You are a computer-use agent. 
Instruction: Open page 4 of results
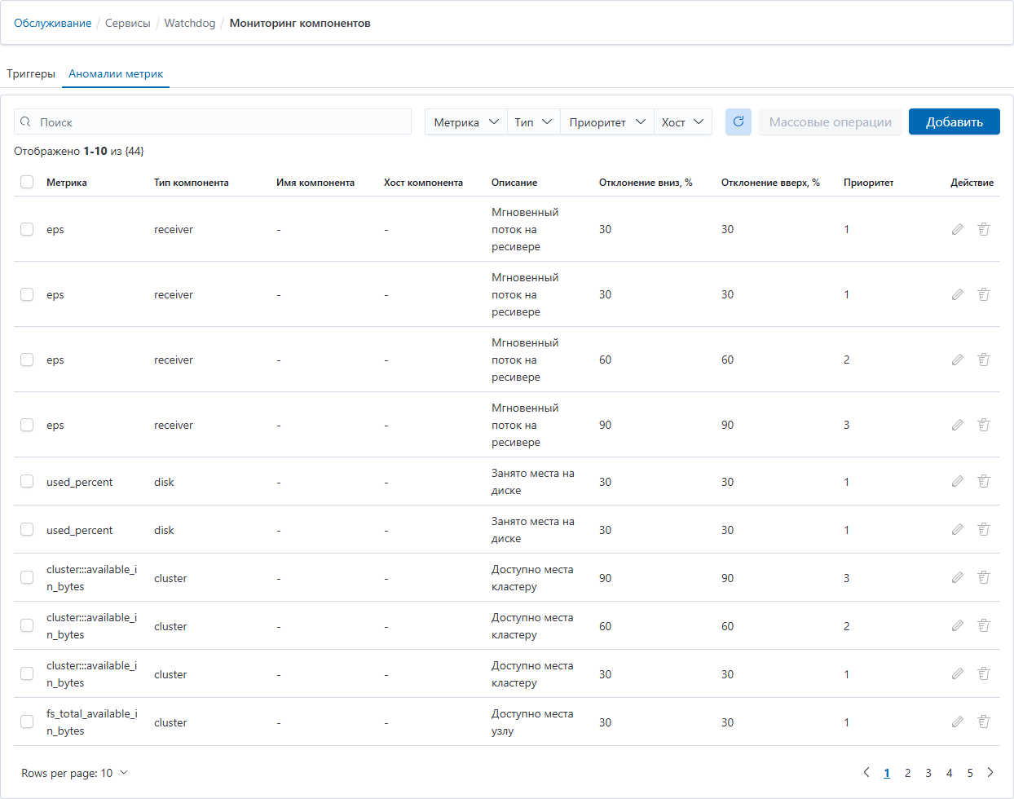[949, 773]
